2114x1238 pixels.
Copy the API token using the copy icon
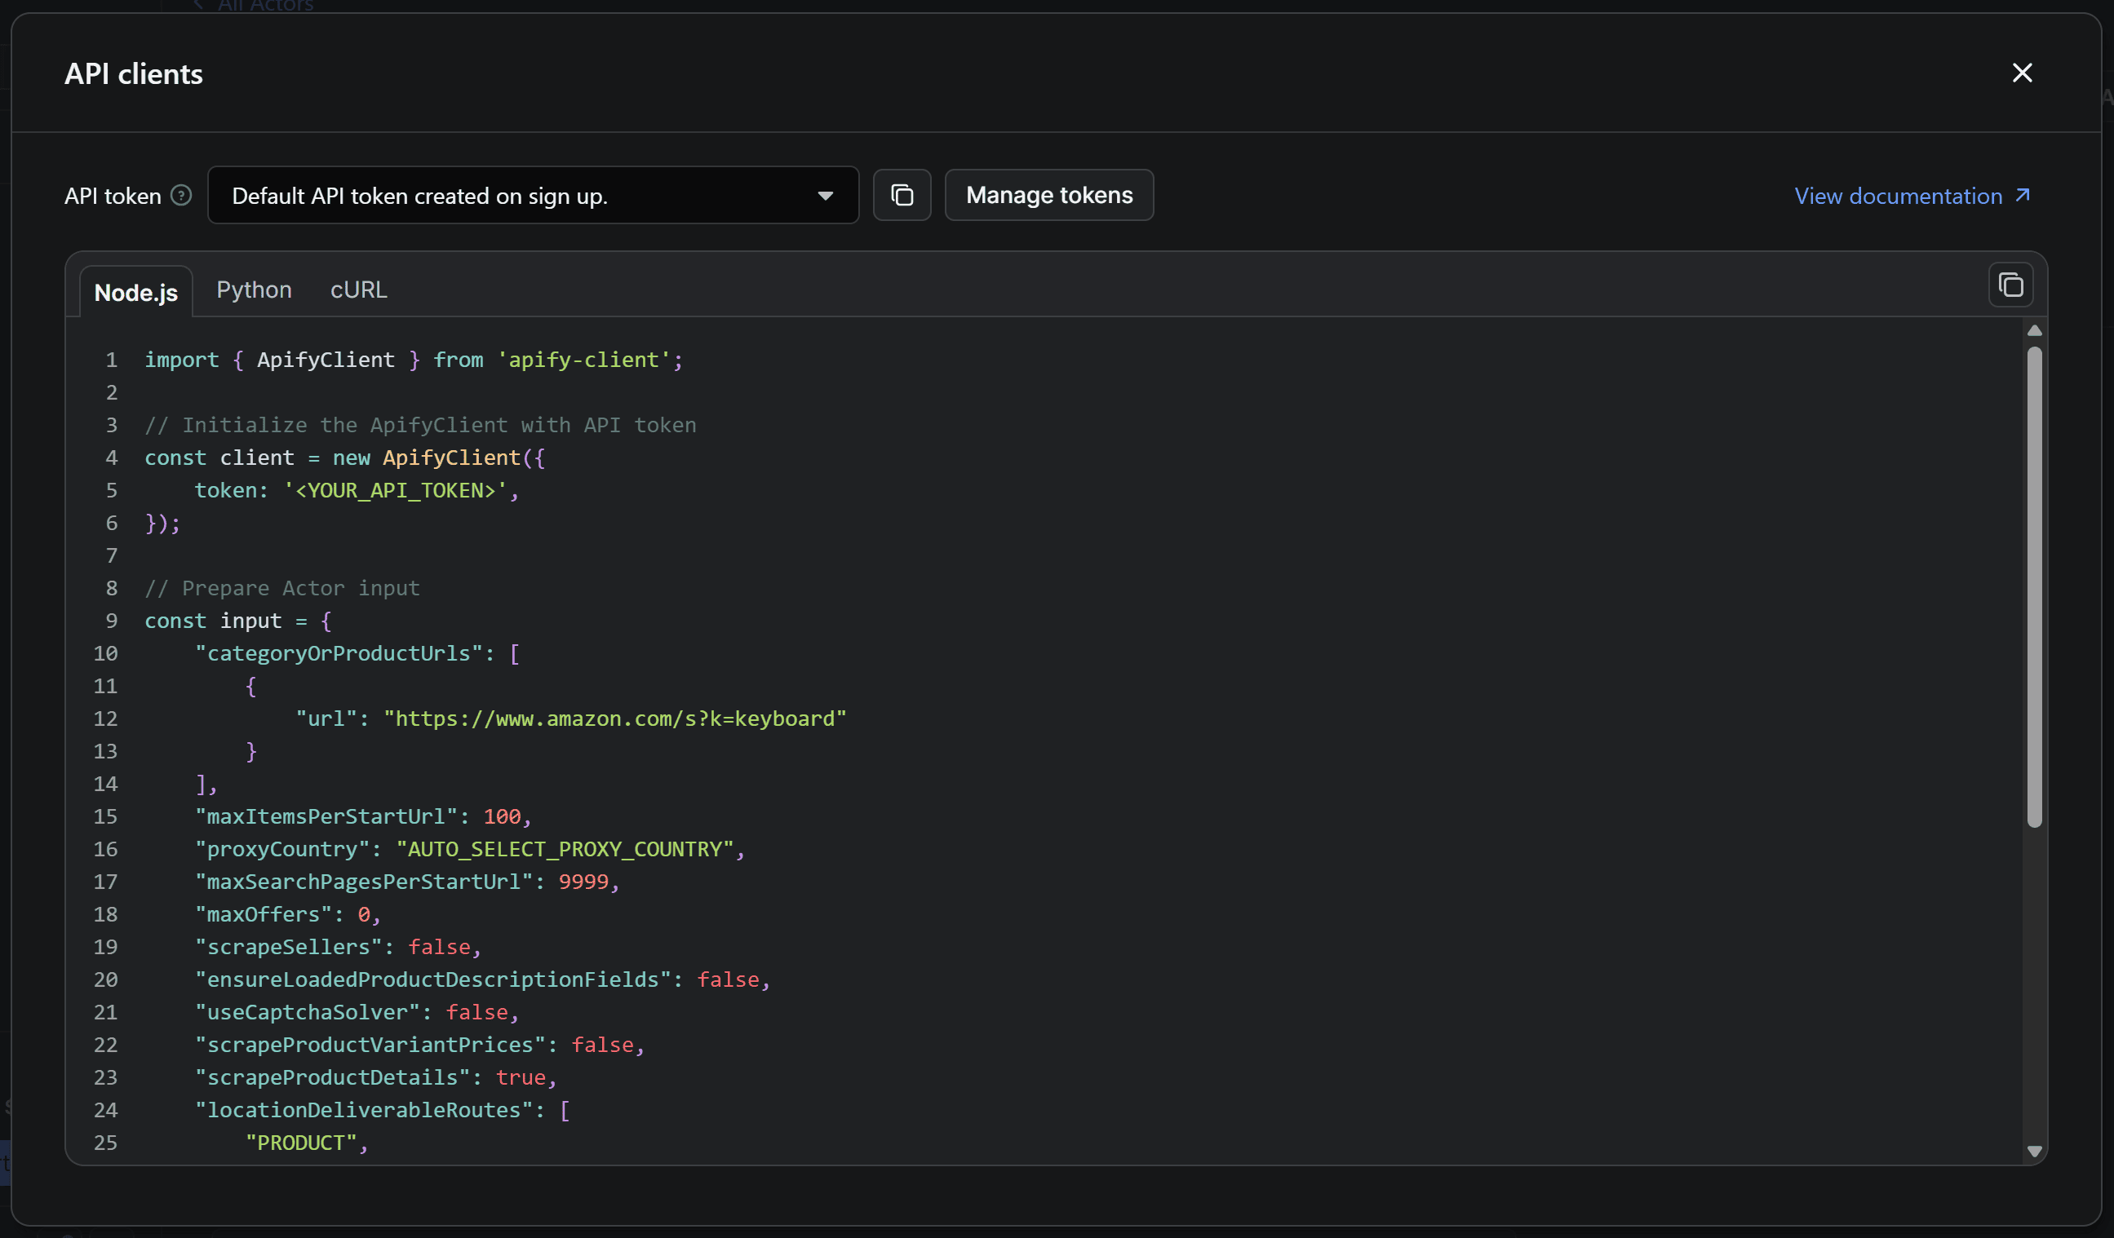point(902,195)
